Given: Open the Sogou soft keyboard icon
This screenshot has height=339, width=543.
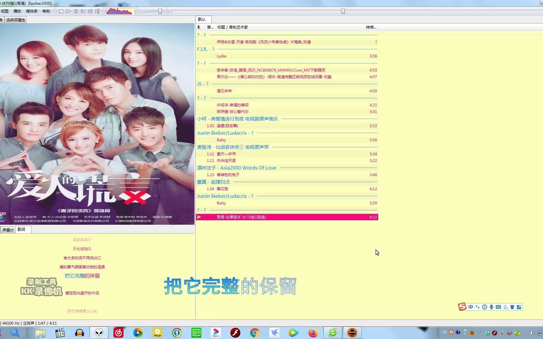Looking at the screenshot, I should click(498, 307).
